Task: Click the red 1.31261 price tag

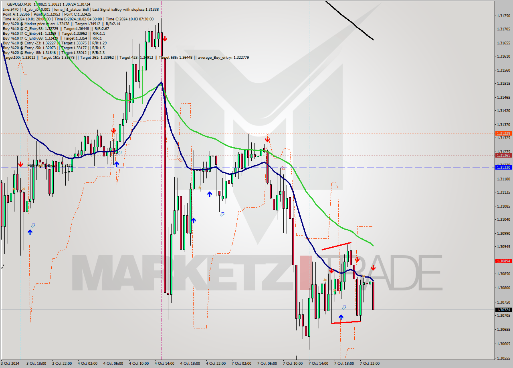Action: [503, 155]
